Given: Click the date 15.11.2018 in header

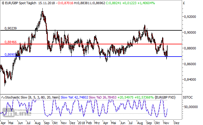Looking at the screenshot, I should tap(47, 3).
